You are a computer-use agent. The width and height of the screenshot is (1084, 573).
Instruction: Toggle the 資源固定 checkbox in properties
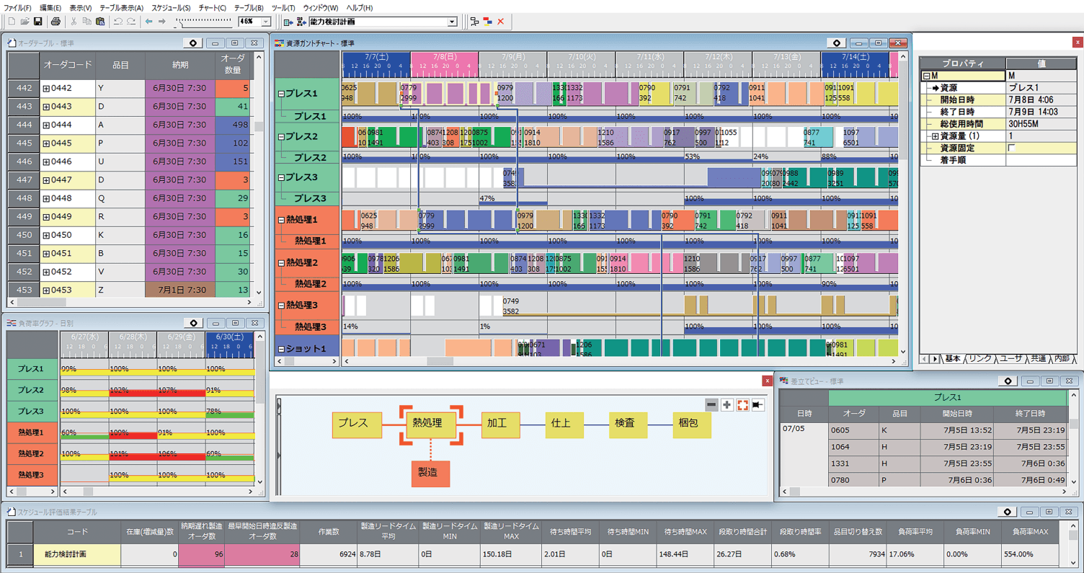1011,148
